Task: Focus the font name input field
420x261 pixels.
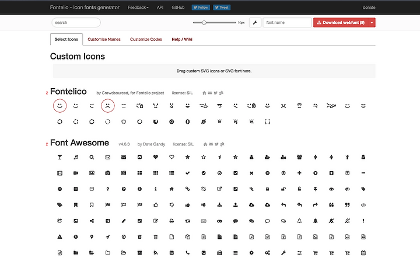Action: (x=287, y=23)
